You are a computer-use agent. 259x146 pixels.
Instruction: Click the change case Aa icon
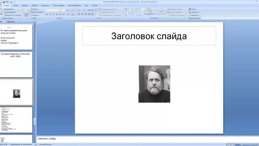coord(68,15)
